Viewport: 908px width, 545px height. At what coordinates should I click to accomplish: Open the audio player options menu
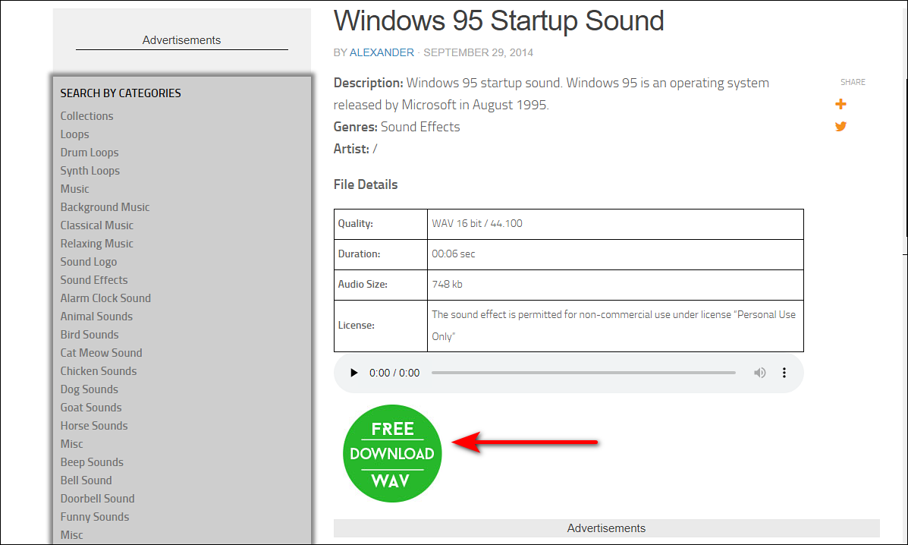784,373
